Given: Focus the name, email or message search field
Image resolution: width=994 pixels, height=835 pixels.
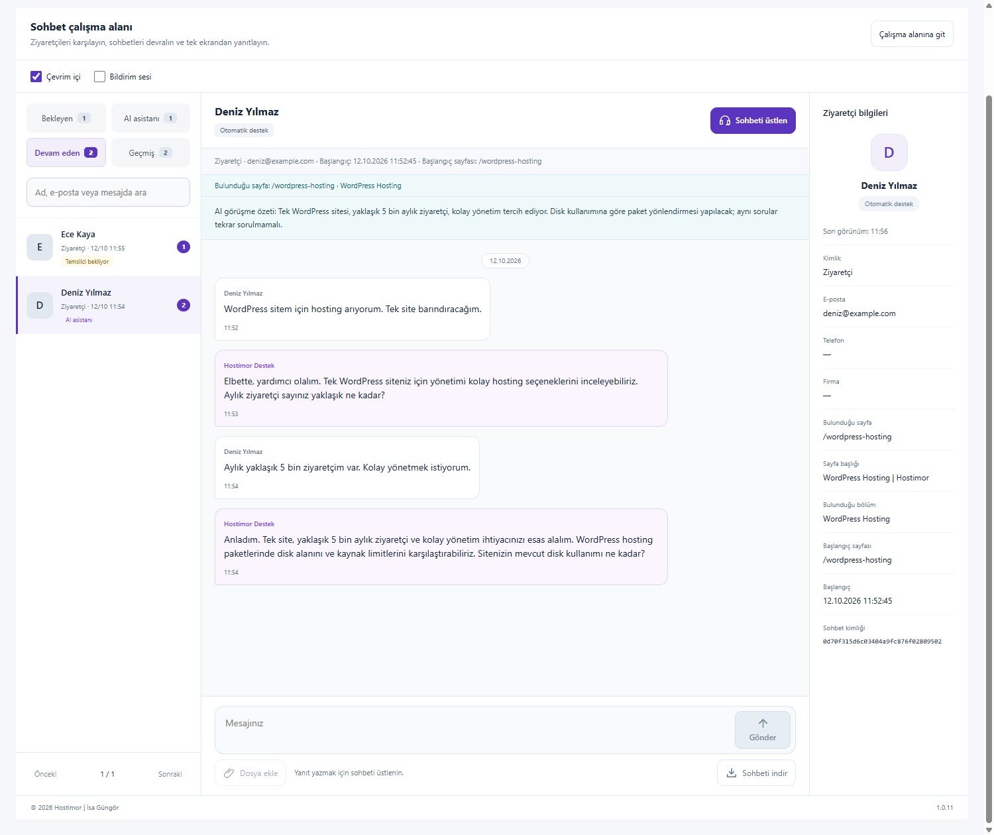Looking at the screenshot, I should [x=108, y=192].
